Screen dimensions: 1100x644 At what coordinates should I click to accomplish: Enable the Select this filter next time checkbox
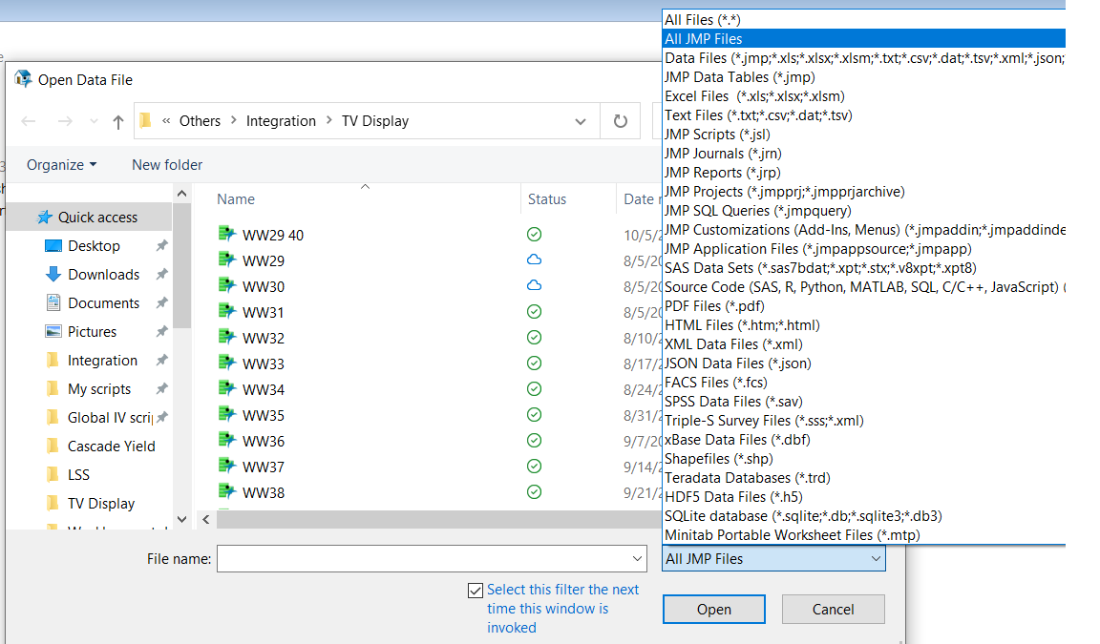pyautogui.click(x=475, y=590)
